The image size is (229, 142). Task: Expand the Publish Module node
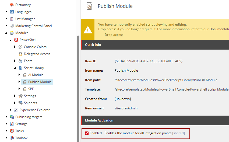(x=19, y=82)
